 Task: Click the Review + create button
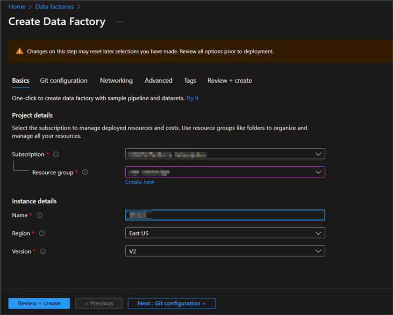point(39,303)
